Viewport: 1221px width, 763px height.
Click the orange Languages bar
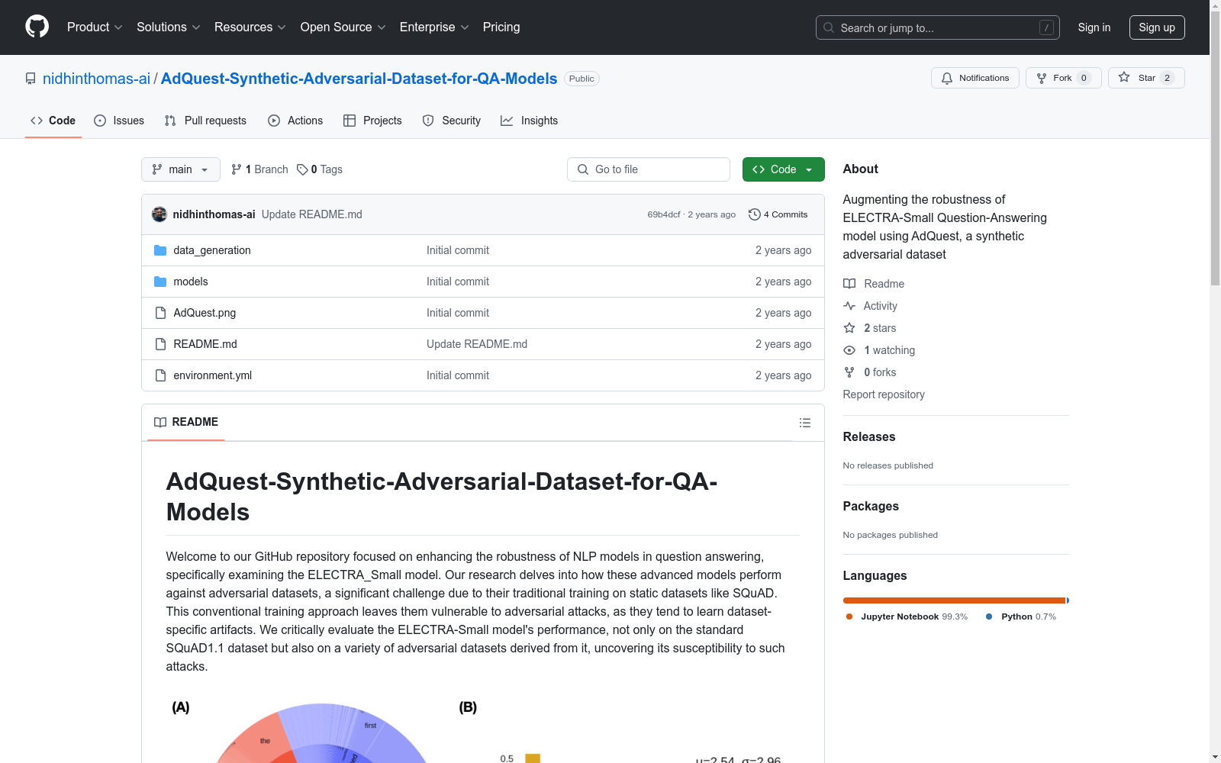(x=954, y=600)
